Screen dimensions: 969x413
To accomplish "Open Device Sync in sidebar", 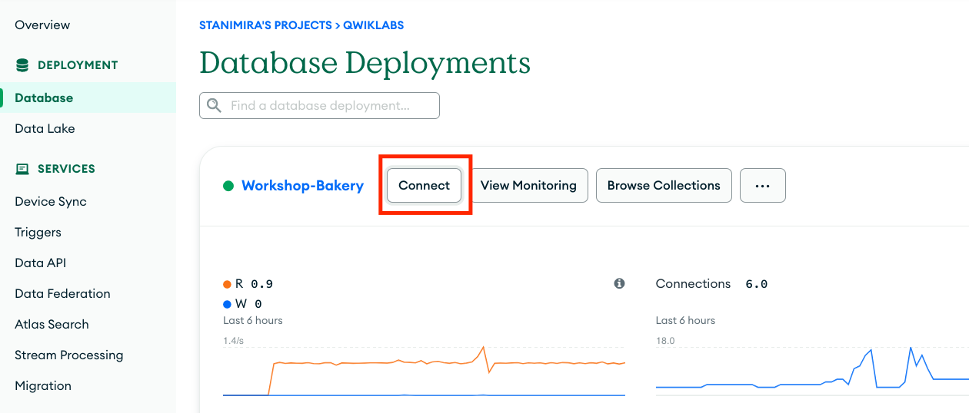I will point(51,201).
